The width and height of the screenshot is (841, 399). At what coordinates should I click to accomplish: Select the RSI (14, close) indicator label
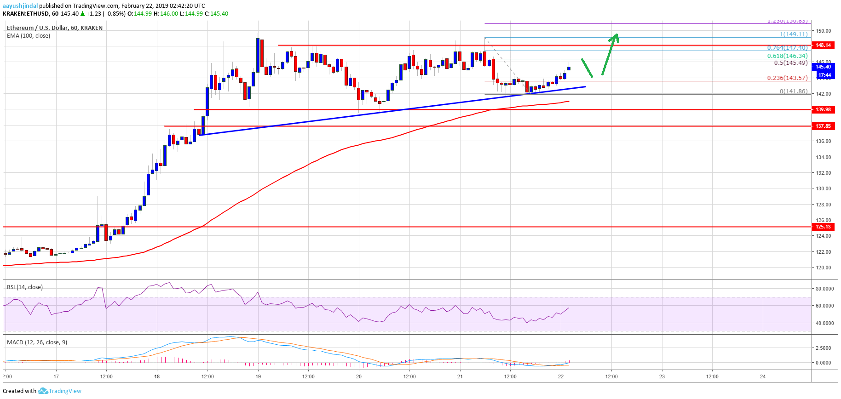pyautogui.click(x=25, y=287)
